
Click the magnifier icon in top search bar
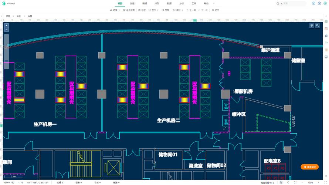click(278, 4)
